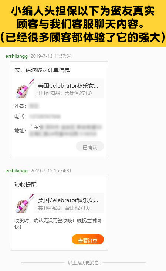Select the 2019-7-13 11:57:34 timestamp

coord(51,56)
